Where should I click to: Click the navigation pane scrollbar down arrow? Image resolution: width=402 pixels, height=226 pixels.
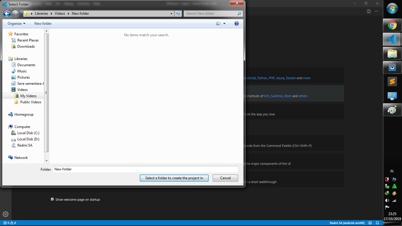[46, 161]
